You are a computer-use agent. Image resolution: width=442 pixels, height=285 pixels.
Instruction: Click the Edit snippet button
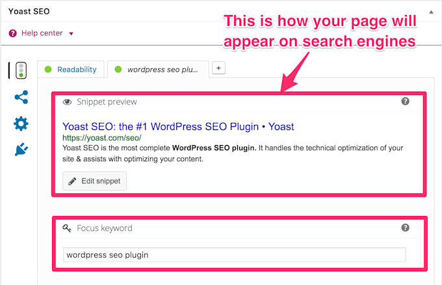click(x=95, y=181)
